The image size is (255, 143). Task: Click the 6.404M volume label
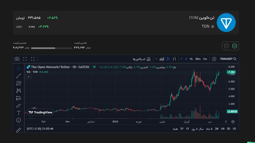[x=232, y=112]
